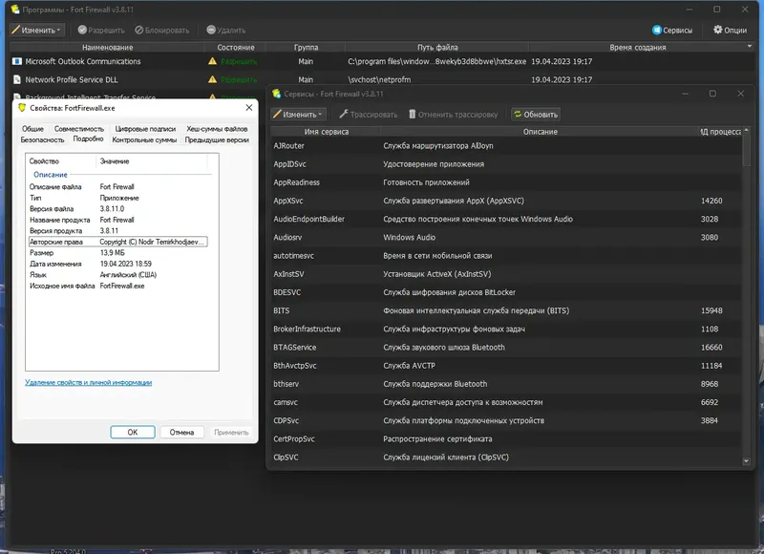Open the Изменить dropdown in Программы window

coord(37,31)
